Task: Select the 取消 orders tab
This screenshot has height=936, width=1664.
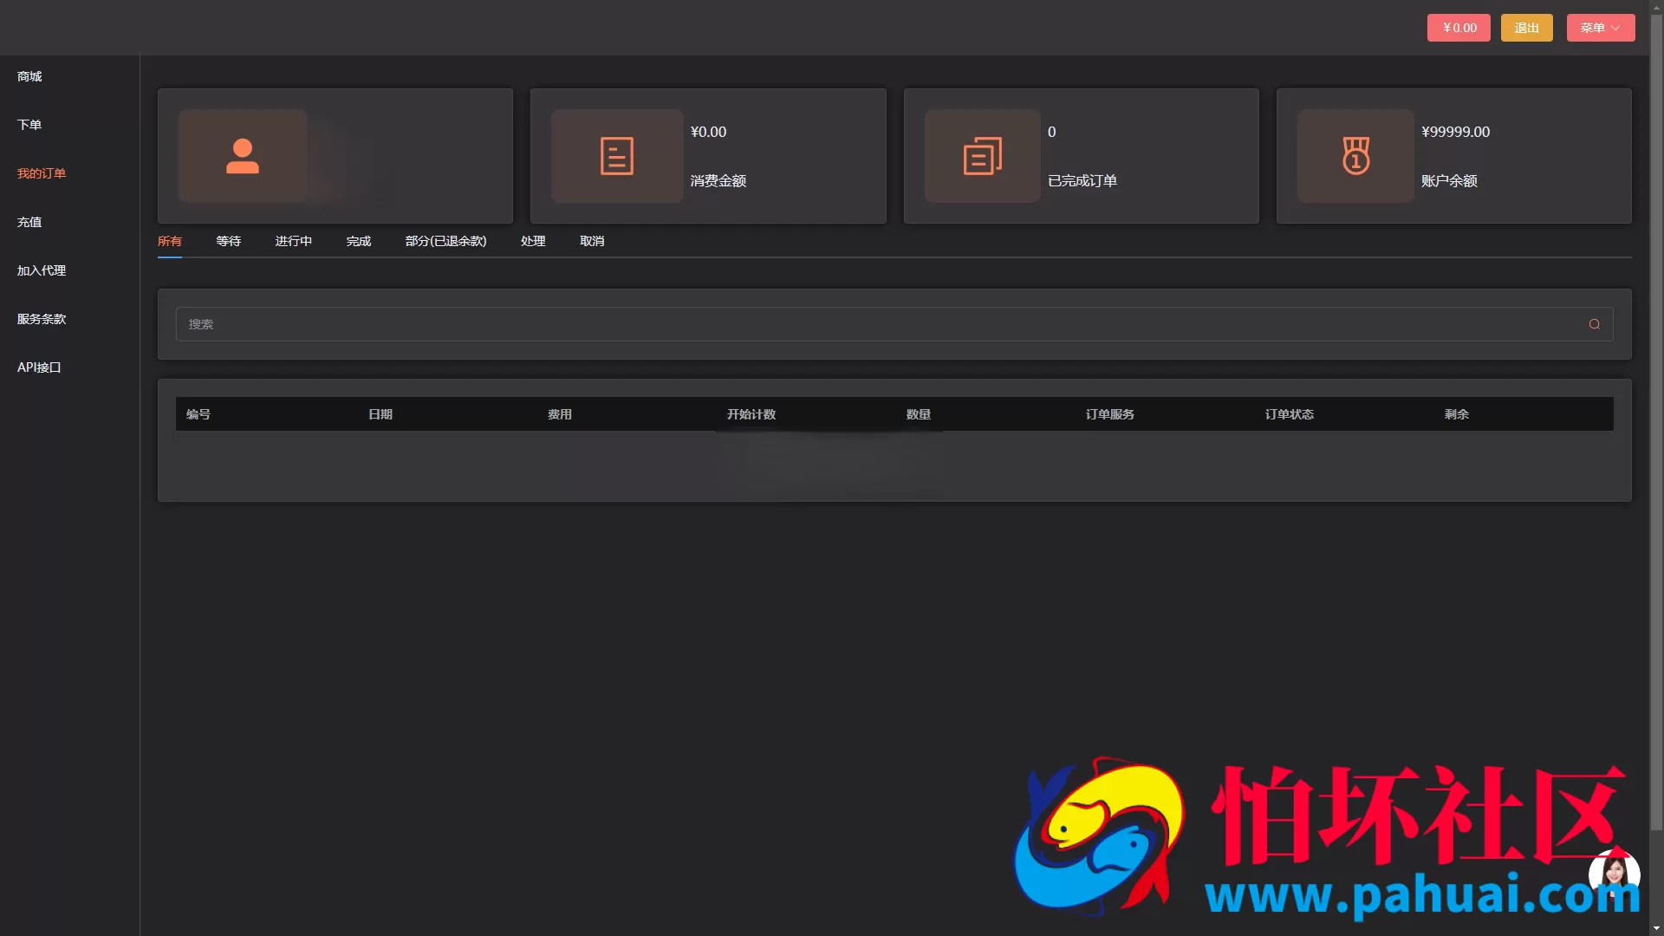Action: [x=592, y=241]
